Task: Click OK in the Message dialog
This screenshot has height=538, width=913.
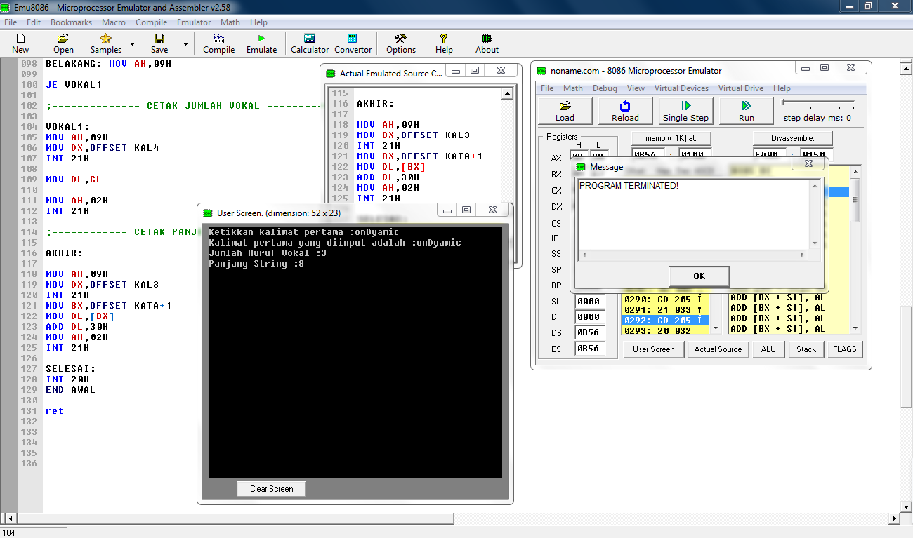Action: coord(699,276)
